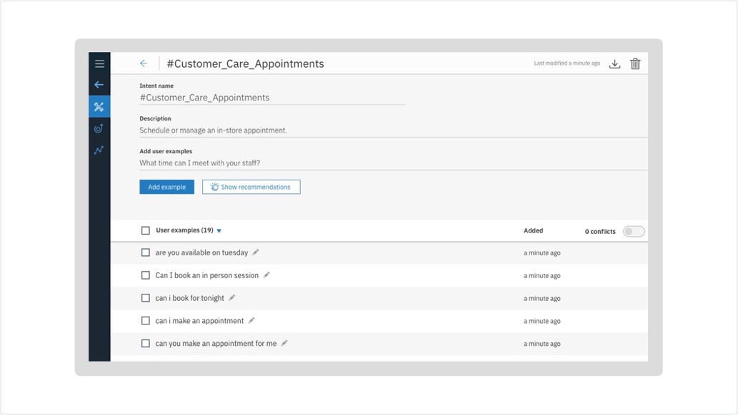The image size is (738, 415).
Task: Edit 'can i book for tonight' using the pencil icon
Action: (232, 298)
